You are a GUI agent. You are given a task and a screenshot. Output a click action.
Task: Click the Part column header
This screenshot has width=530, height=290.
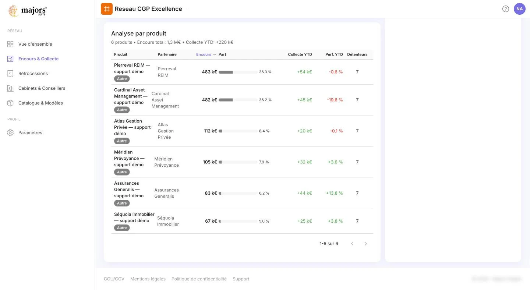(222, 54)
